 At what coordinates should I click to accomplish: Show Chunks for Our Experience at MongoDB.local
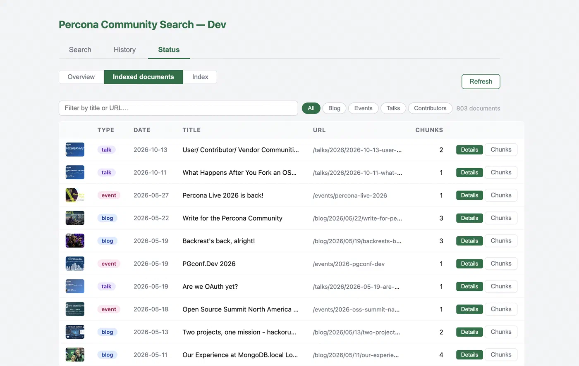501,354
